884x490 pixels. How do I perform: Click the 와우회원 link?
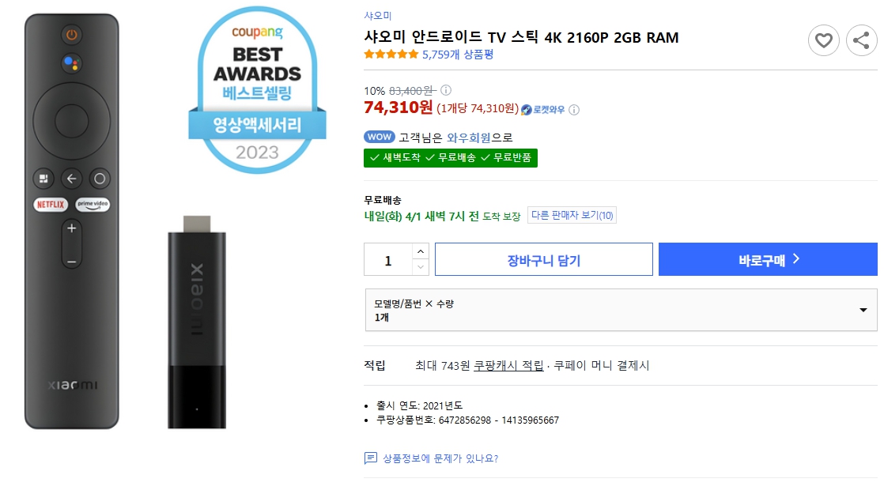point(469,138)
